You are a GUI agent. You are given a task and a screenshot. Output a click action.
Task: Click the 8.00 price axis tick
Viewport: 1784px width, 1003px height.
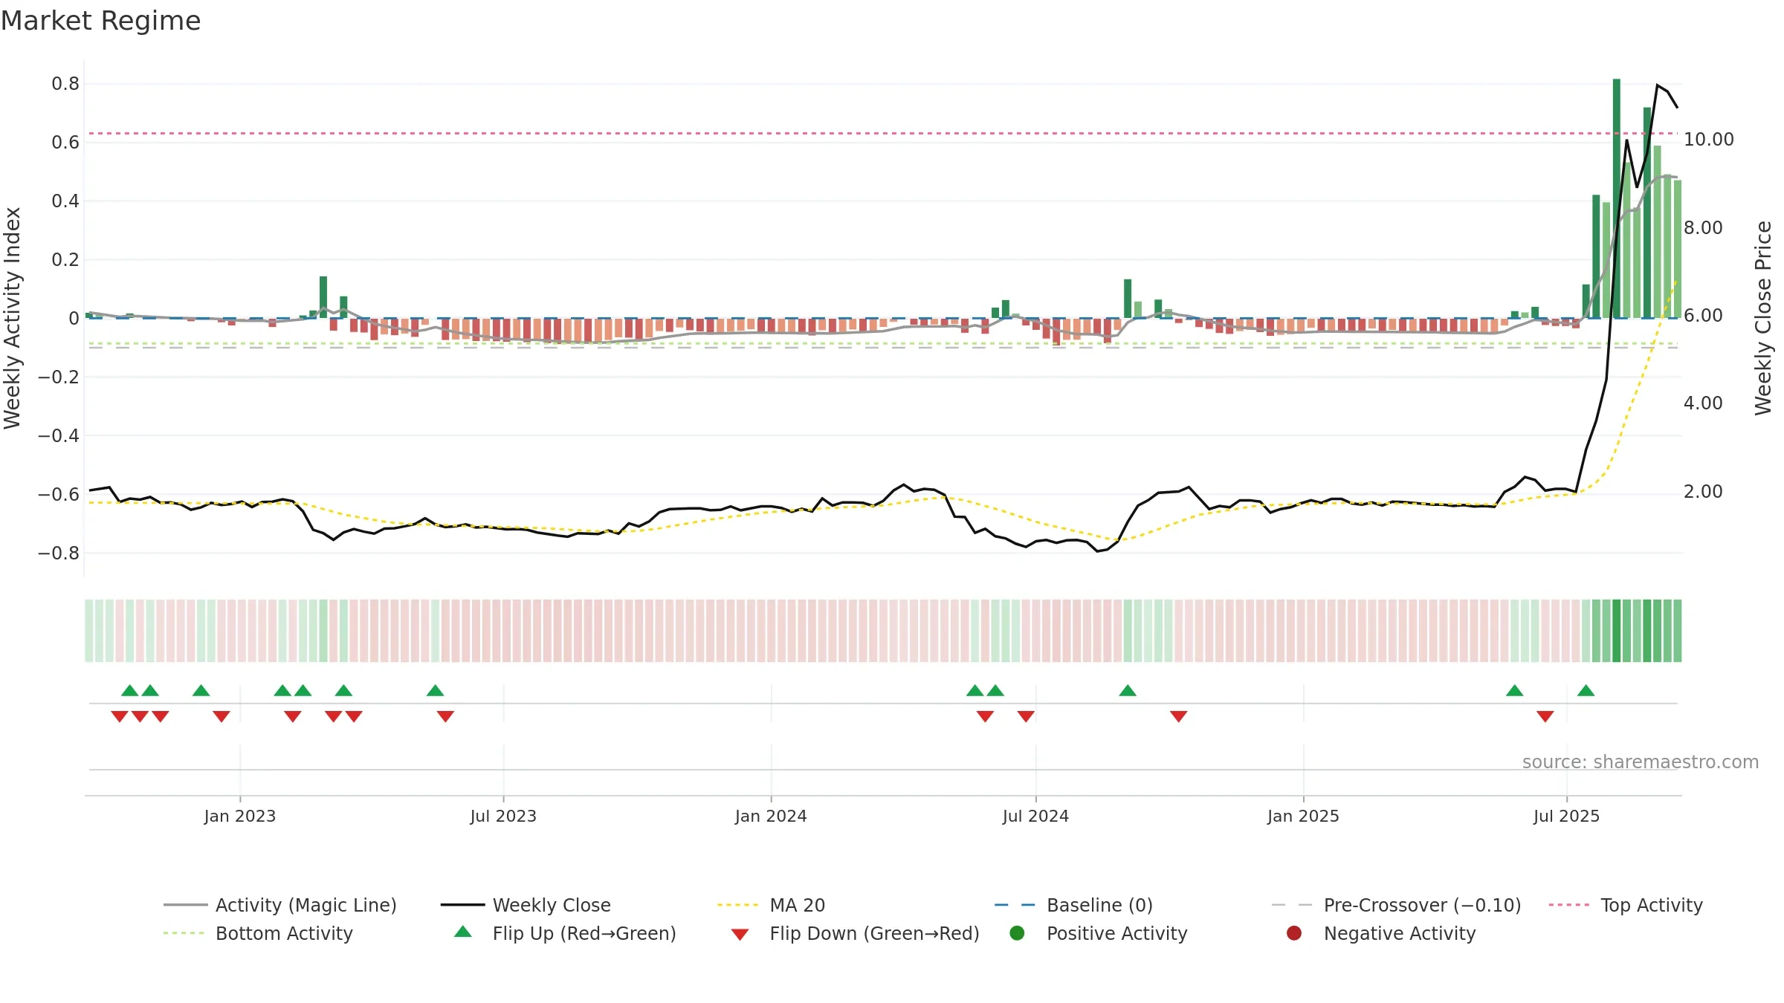pyautogui.click(x=1703, y=227)
